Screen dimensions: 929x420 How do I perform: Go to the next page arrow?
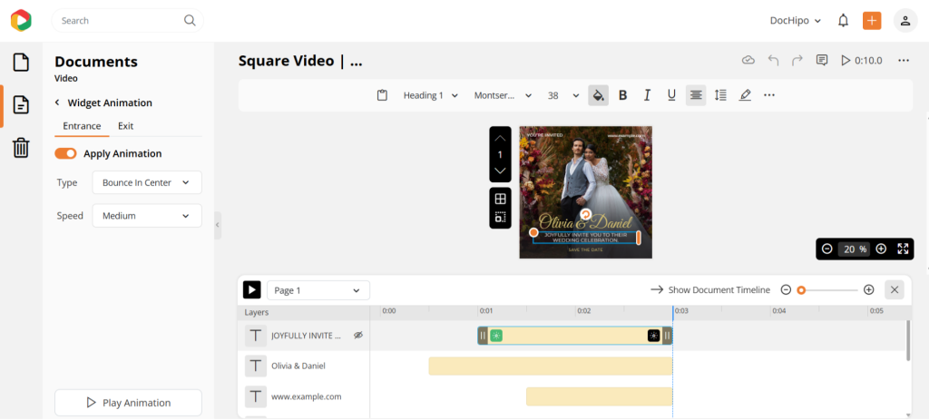500,171
